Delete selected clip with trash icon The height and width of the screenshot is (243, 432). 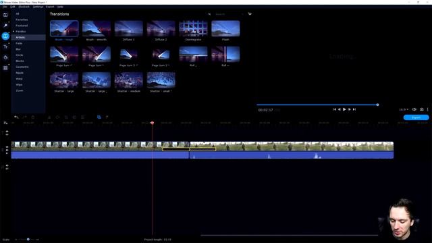point(33,117)
